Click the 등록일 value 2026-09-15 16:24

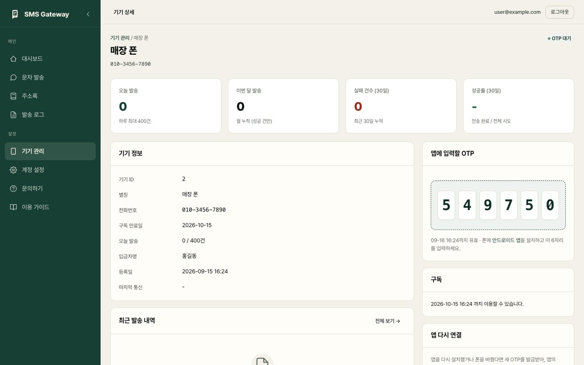205,271
